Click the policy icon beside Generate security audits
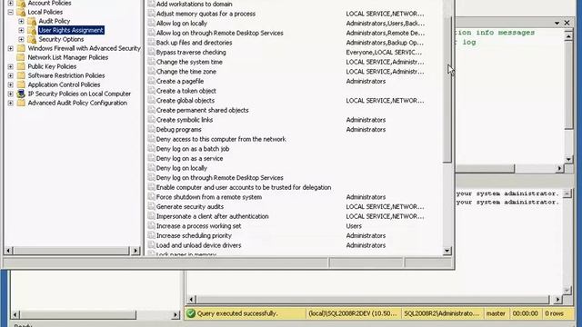Viewport: 582px width, 327px height. coord(151,206)
